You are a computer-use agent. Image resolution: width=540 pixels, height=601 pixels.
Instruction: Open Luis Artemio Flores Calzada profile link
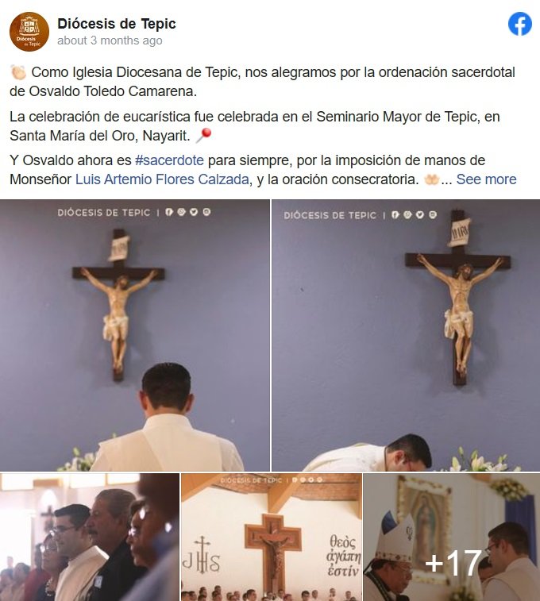click(162, 179)
